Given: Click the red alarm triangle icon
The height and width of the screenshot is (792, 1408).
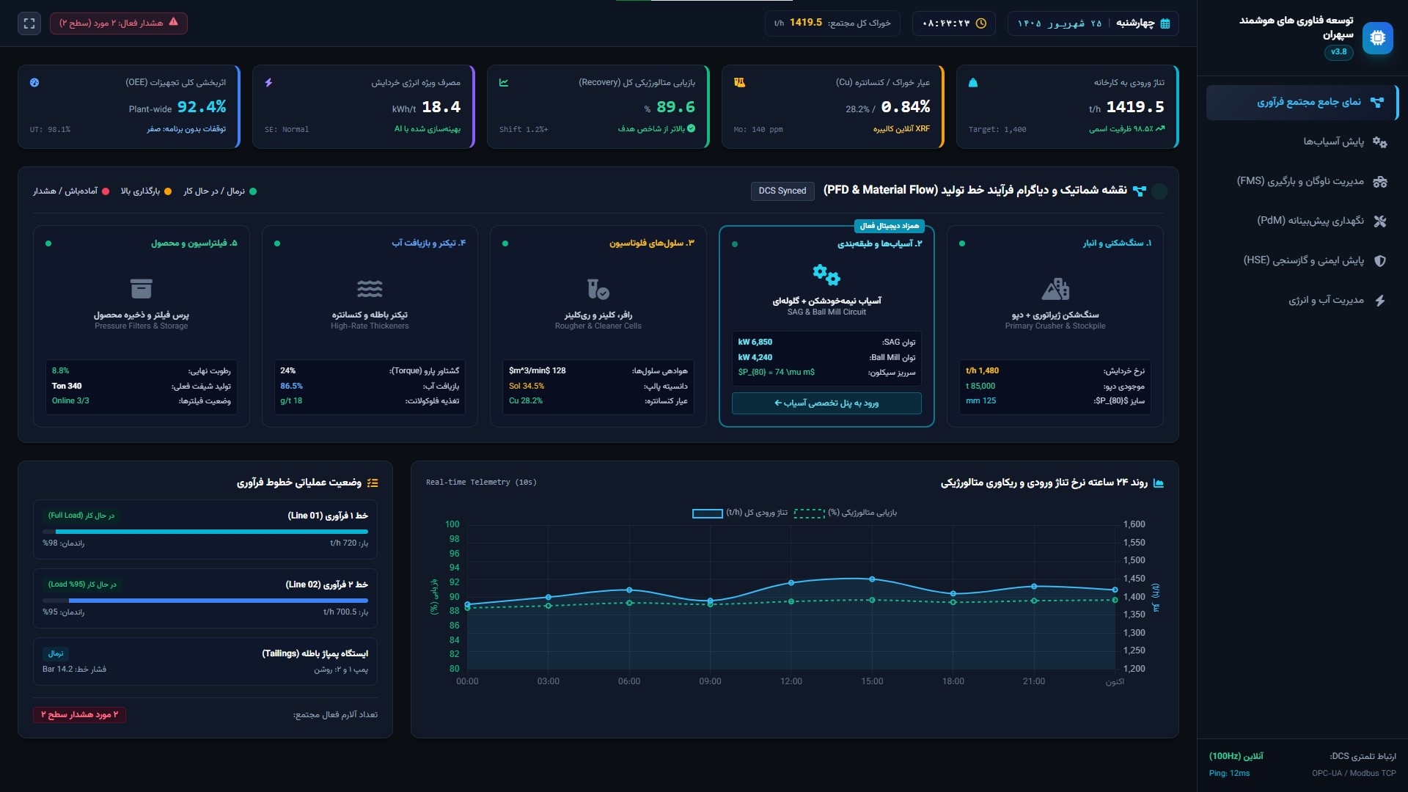Looking at the screenshot, I should coord(173,22).
